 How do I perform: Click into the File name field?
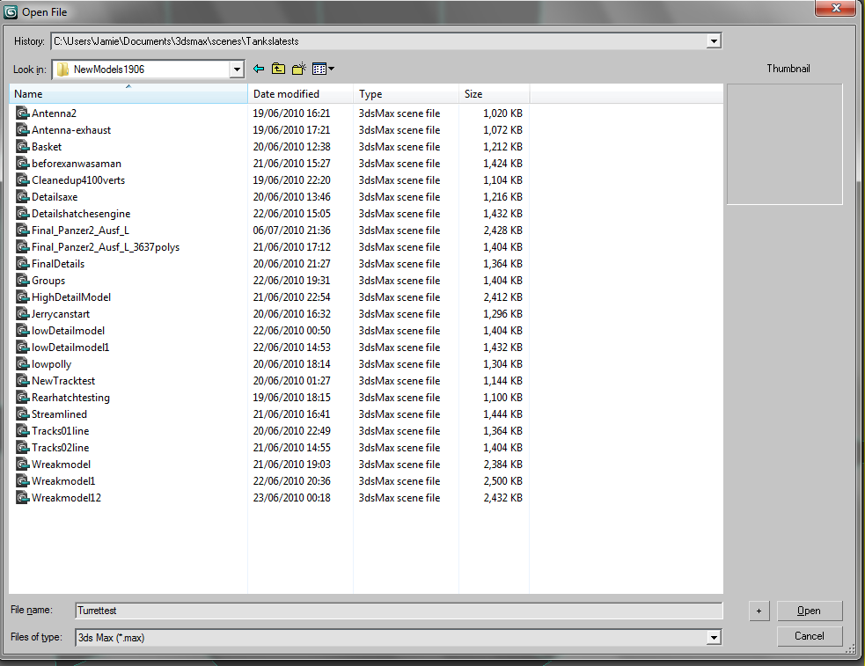(x=398, y=611)
